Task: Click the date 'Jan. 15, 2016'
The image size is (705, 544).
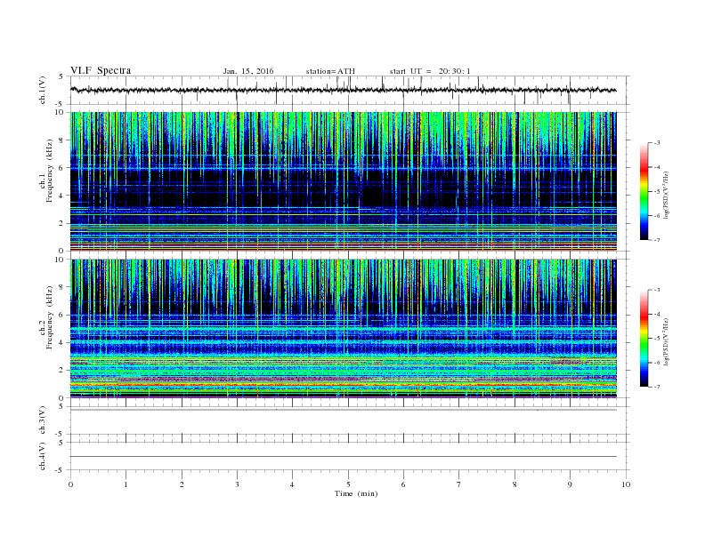Action: point(248,71)
